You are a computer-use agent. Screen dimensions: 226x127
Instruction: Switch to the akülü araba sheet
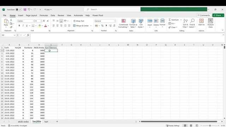23,122
